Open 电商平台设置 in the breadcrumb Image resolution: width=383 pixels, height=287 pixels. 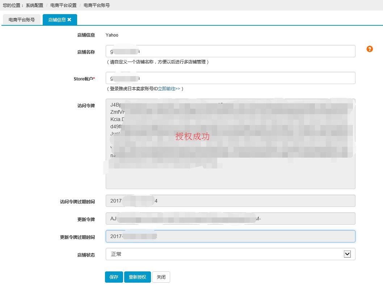pyautogui.click(x=63, y=5)
